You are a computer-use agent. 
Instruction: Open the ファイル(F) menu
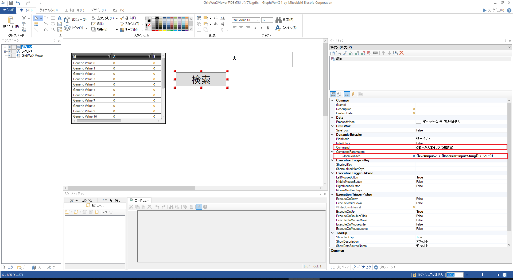click(x=8, y=10)
